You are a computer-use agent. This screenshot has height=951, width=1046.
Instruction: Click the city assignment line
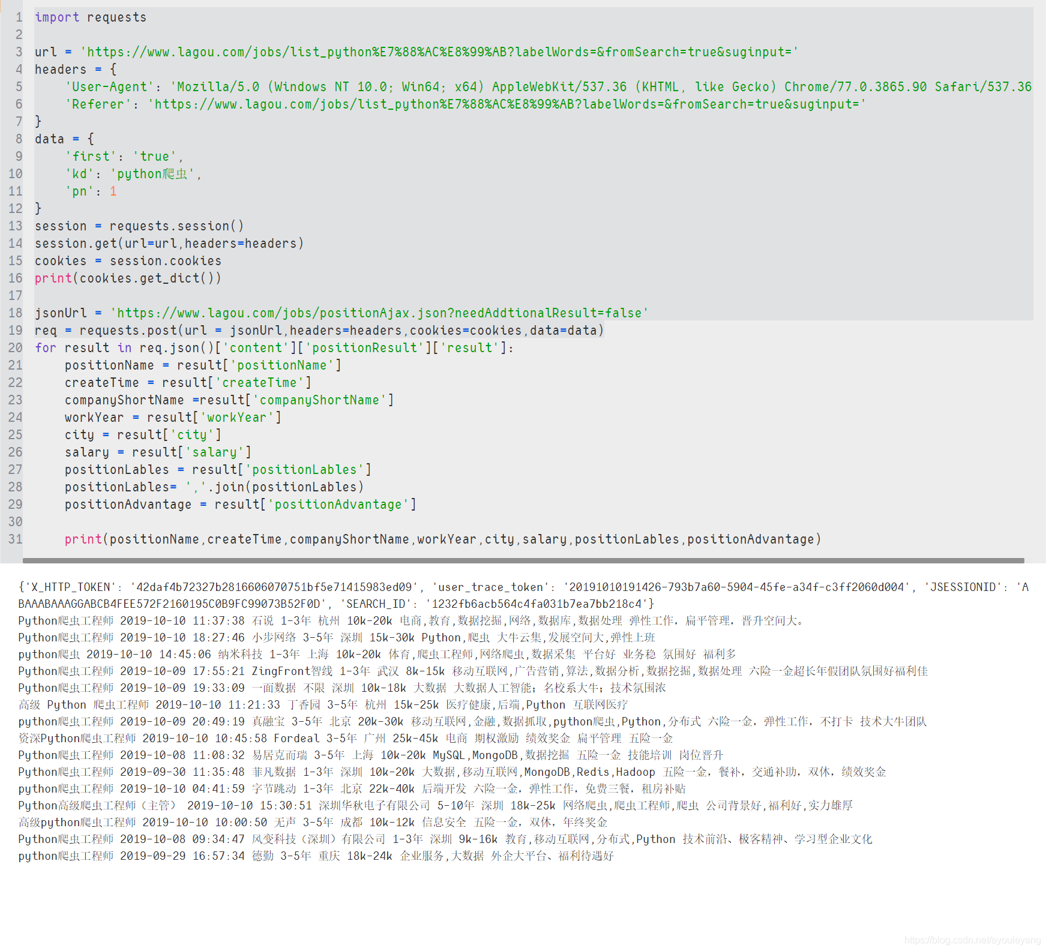pyautogui.click(x=143, y=435)
